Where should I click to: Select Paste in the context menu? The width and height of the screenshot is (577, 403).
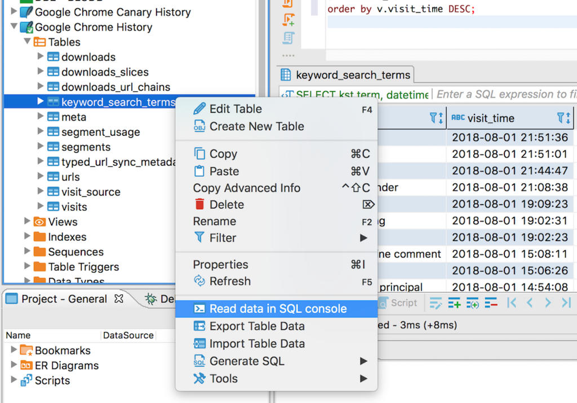[276, 171]
